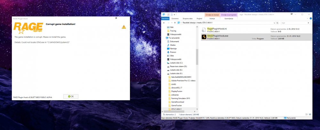
Task: Go back with the Explorer back arrow
Action: (164, 23)
